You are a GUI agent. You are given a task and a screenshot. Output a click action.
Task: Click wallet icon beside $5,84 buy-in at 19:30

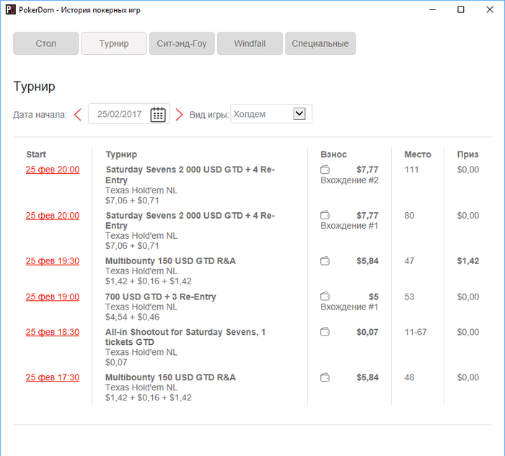click(325, 261)
